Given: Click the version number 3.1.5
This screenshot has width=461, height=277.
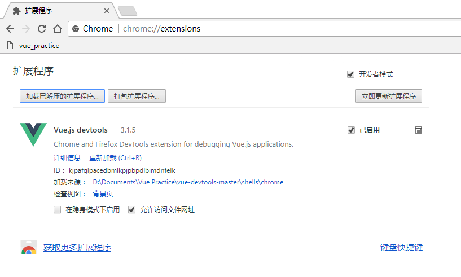Looking at the screenshot, I should [128, 130].
